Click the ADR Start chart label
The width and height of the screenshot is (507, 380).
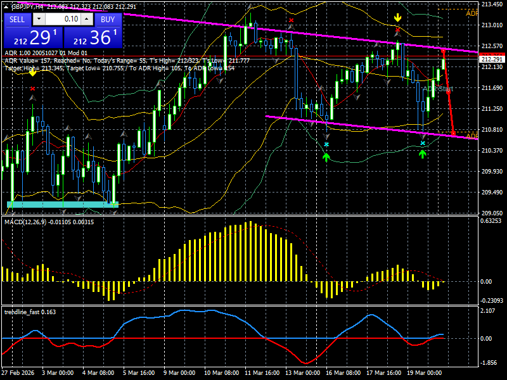click(x=438, y=89)
